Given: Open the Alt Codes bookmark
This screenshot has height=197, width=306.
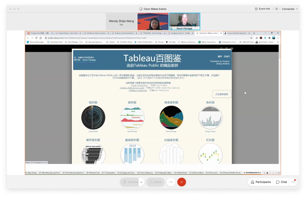Looking at the screenshot, I should pyautogui.click(x=171, y=42).
